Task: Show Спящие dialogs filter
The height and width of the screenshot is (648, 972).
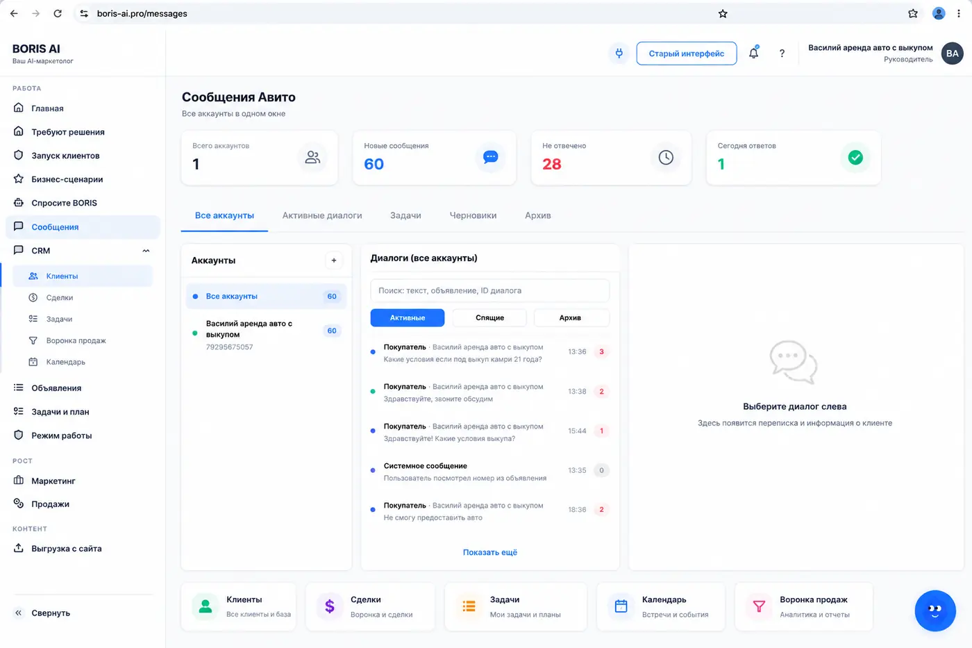Action: [x=489, y=317]
